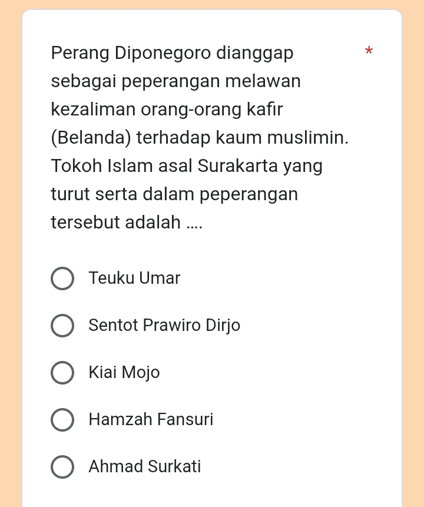Choose the Kiai Mojo radio button
Viewport: 424px width, 507px height.
click(62, 373)
